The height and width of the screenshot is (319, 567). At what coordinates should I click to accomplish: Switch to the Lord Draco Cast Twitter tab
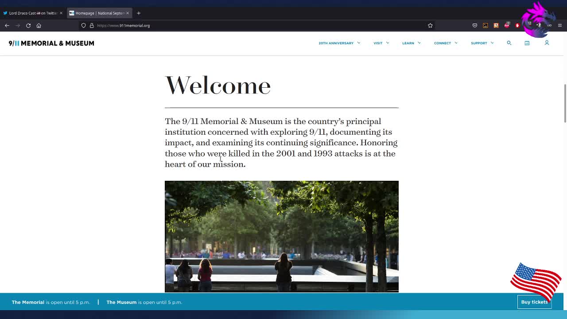tap(33, 13)
